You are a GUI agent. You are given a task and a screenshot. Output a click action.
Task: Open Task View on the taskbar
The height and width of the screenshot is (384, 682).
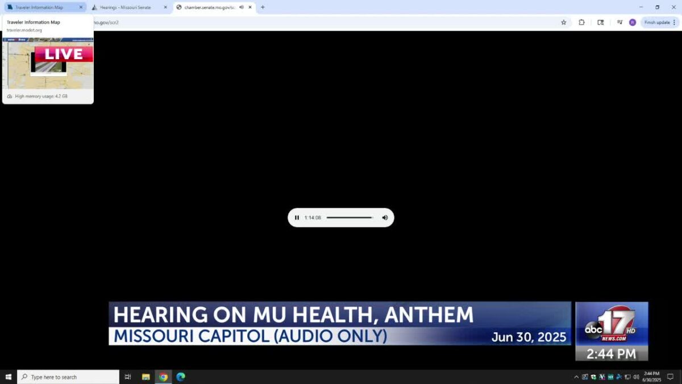click(x=128, y=377)
